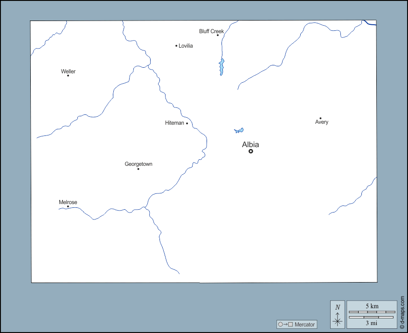Viewport: 408px width, 333px height.
Task: Click the Albia capital ring marker
Action: pos(251,151)
